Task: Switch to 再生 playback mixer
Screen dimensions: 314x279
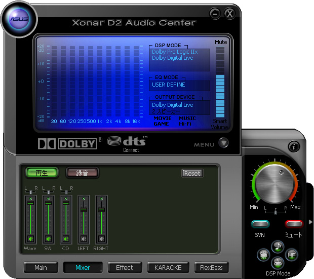Action: [x=42, y=173]
